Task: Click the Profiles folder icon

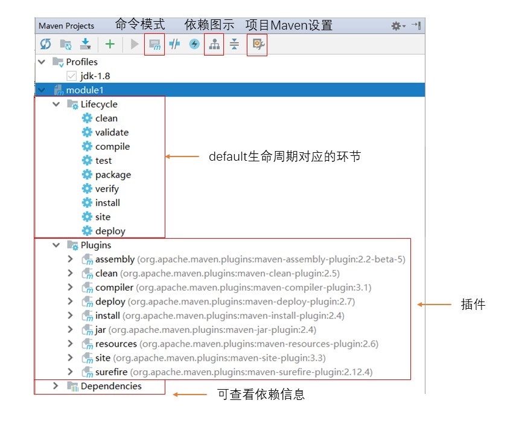Action: pos(58,62)
